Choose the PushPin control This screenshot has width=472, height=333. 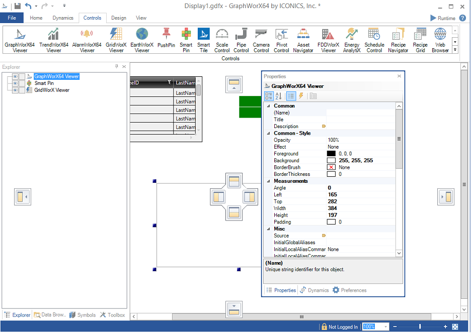[166, 38]
